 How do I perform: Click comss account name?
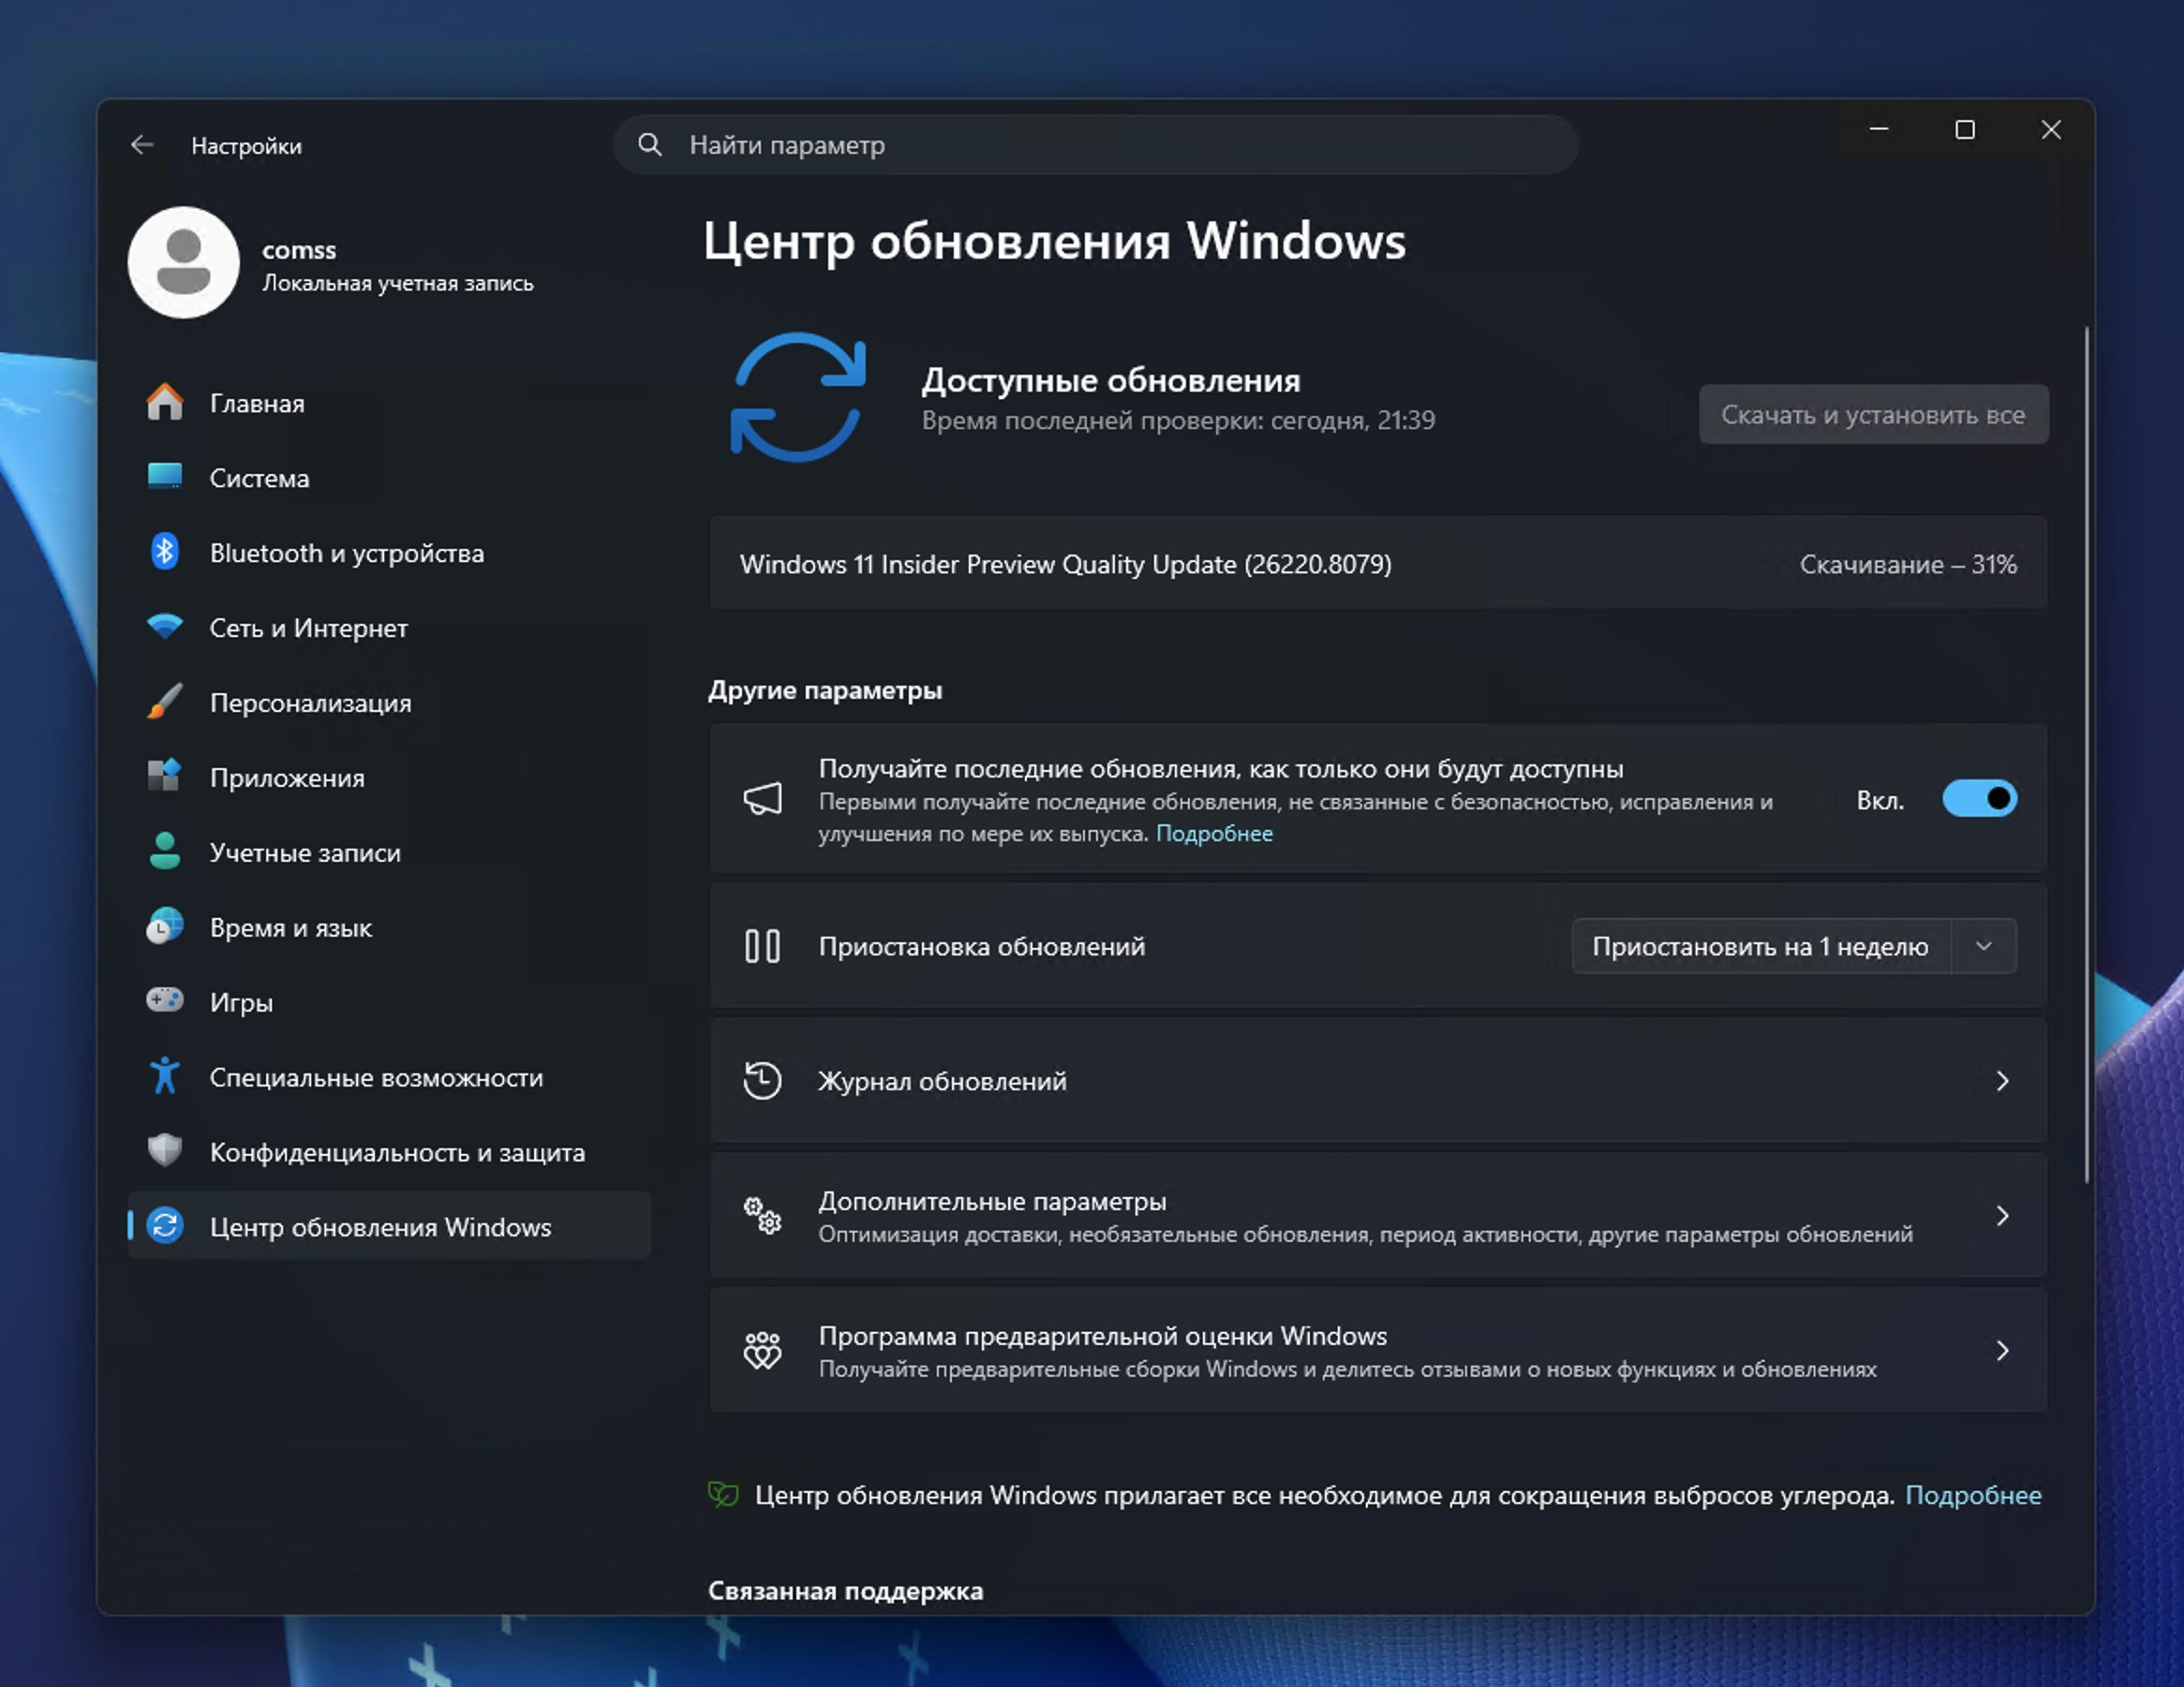click(299, 250)
